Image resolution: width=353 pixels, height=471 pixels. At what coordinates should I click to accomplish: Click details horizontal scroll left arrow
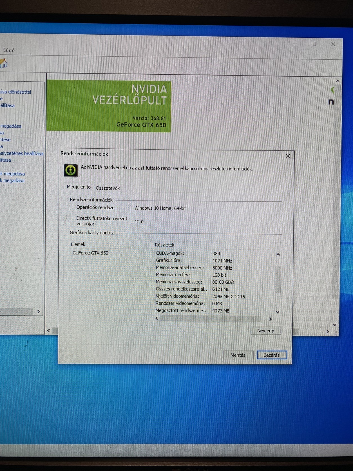click(x=157, y=318)
